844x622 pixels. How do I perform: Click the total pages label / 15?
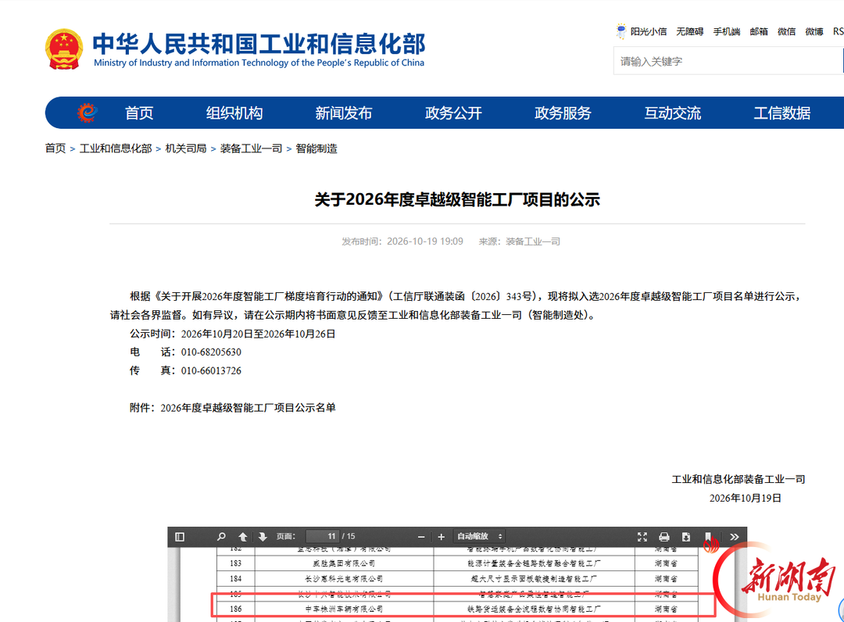[x=349, y=537]
